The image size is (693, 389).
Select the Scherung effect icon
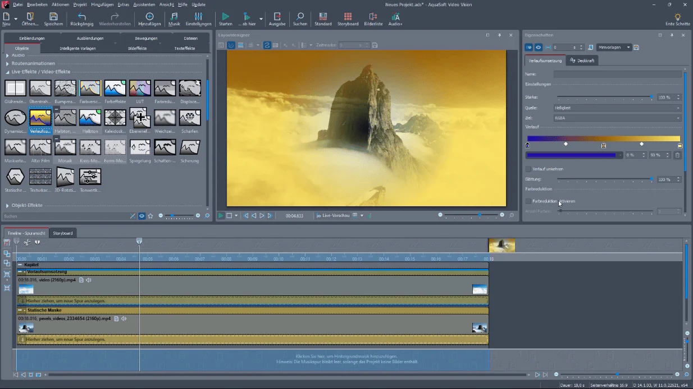(190, 147)
